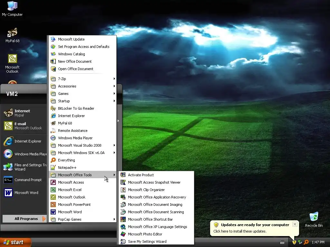Expand Microsoft Windows SDK v6.0A folder
The width and height of the screenshot is (330, 247).
point(82,153)
